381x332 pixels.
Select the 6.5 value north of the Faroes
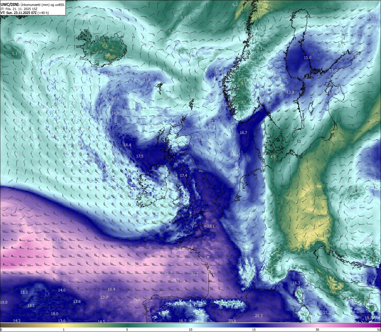tap(166, 69)
